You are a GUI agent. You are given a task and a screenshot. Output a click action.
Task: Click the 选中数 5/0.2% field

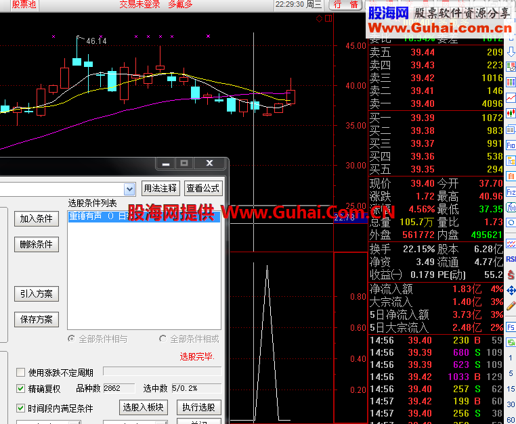pos(196,388)
